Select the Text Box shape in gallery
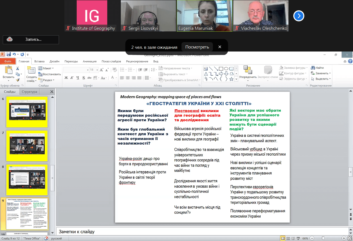Viewport: 353px width, 241px height. coord(206,69)
